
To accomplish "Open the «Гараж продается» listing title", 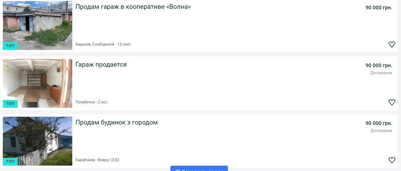I will point(101,64).
